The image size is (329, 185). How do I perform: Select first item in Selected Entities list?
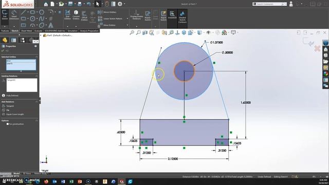click(x=21, y=61)
